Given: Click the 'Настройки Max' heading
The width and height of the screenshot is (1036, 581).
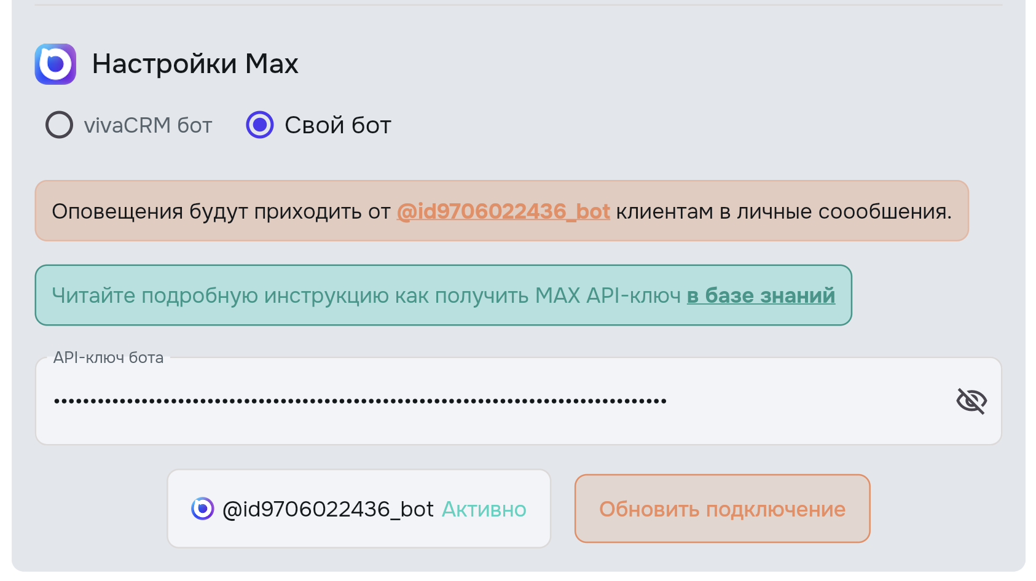Looking at the screenshot, I should point(195,64).
